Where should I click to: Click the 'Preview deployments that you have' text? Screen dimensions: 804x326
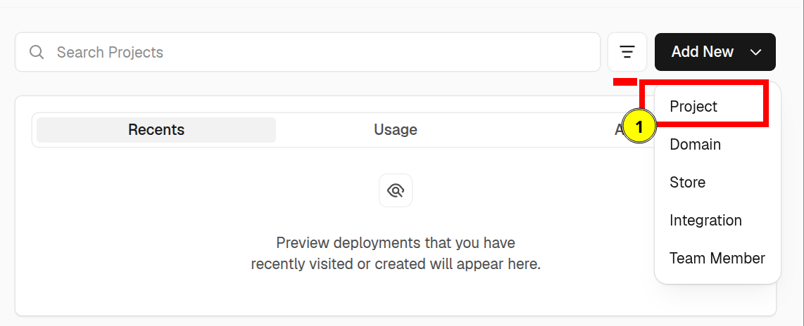pyautogui.click(x=396, y=242)
